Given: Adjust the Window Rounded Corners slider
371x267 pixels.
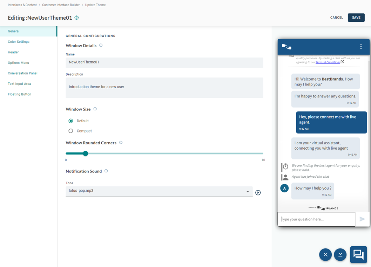Looking at the screenshot, I should tap(86, 153).
